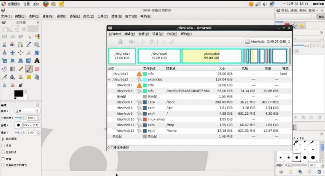Image resolution: width=325 pixels, height=176 pixels.
Task: Select the Zoom magnifier tool
Action: pos(37,45)
